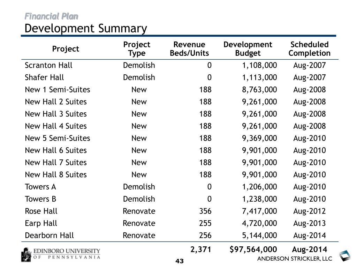
Task: Click the 1,238,000 budget for Towers B
Action: click(259, 199)
